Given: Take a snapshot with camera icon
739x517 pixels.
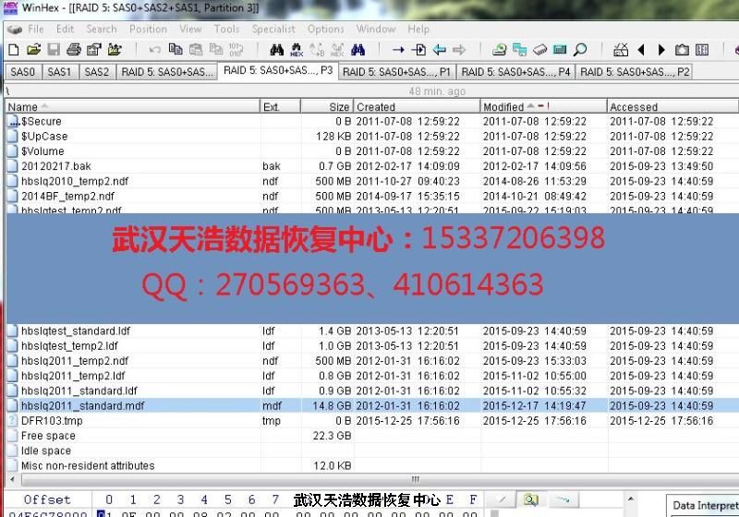Looking at the screenshot, I should (682, 50).
